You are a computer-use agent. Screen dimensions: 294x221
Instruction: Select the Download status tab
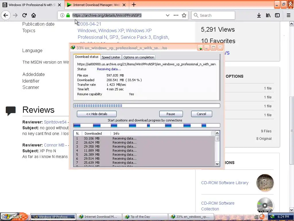click(x=87, y=57)
